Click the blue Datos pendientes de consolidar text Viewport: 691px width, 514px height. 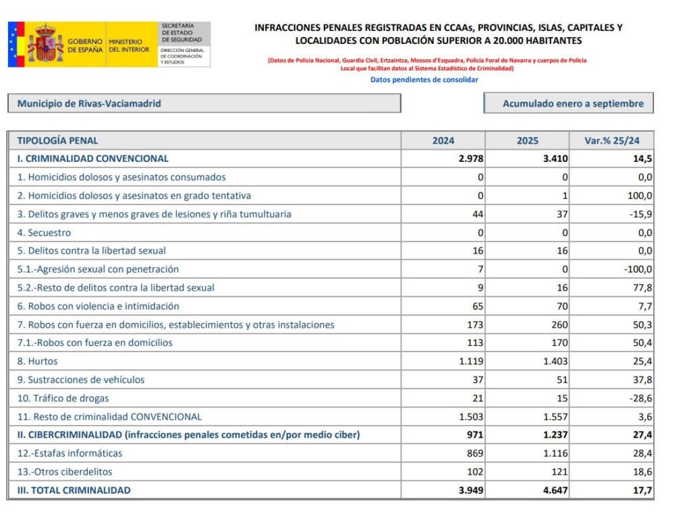click(x=424, y=80)
